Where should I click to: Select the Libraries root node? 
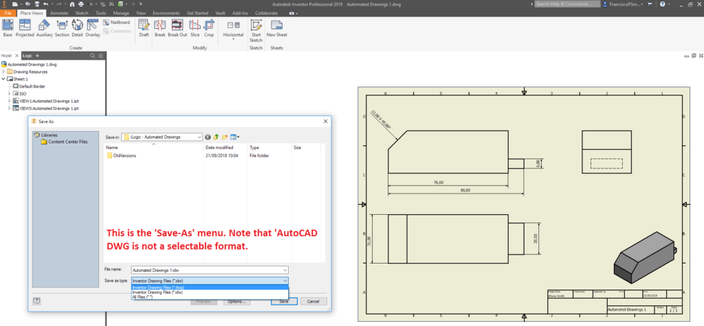pyautogui.click(x=46, y=135)
